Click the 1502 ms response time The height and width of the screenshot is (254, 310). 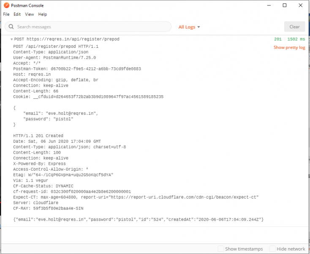[x=296, y=39]
